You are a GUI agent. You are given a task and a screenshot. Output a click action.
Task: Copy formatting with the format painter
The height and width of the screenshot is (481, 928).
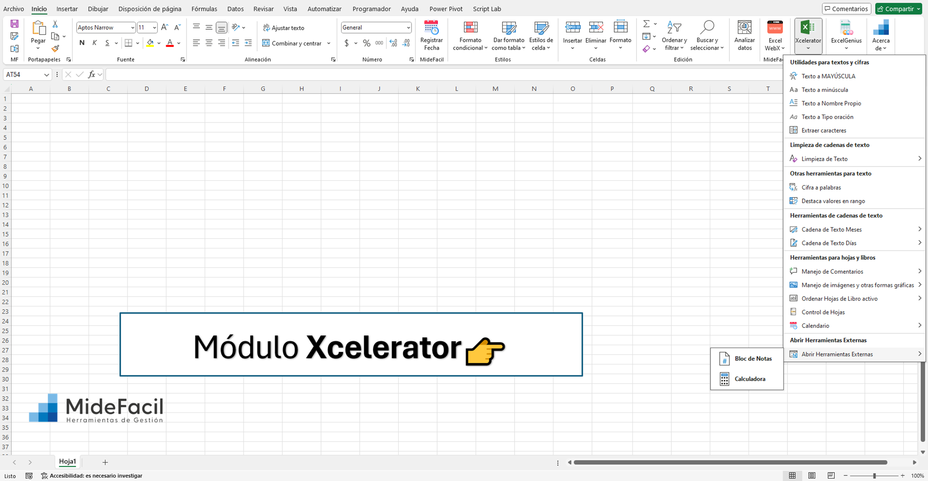click(x=55, y=48)
